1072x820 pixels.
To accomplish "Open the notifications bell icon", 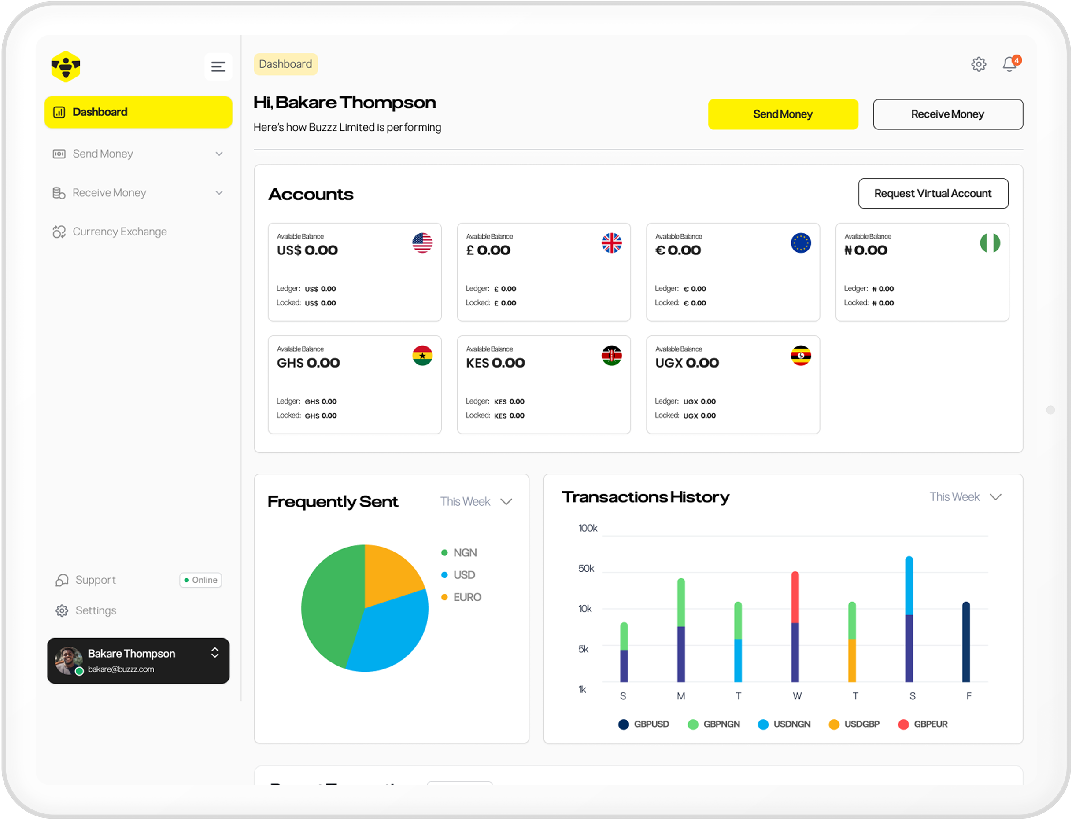I will click(1009, 64).
